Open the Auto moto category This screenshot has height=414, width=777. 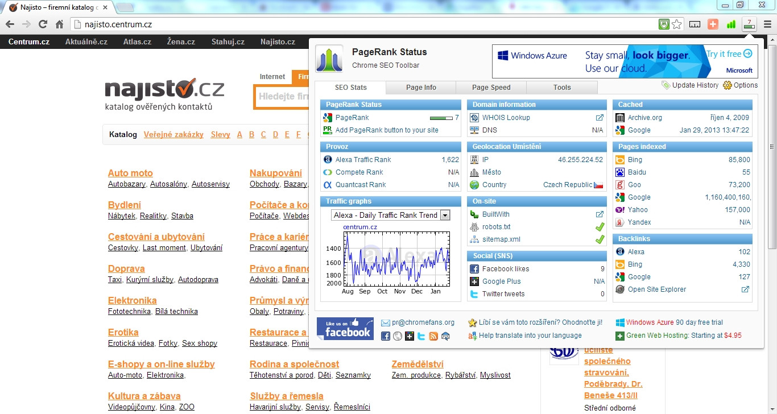(x=130, y=173)
